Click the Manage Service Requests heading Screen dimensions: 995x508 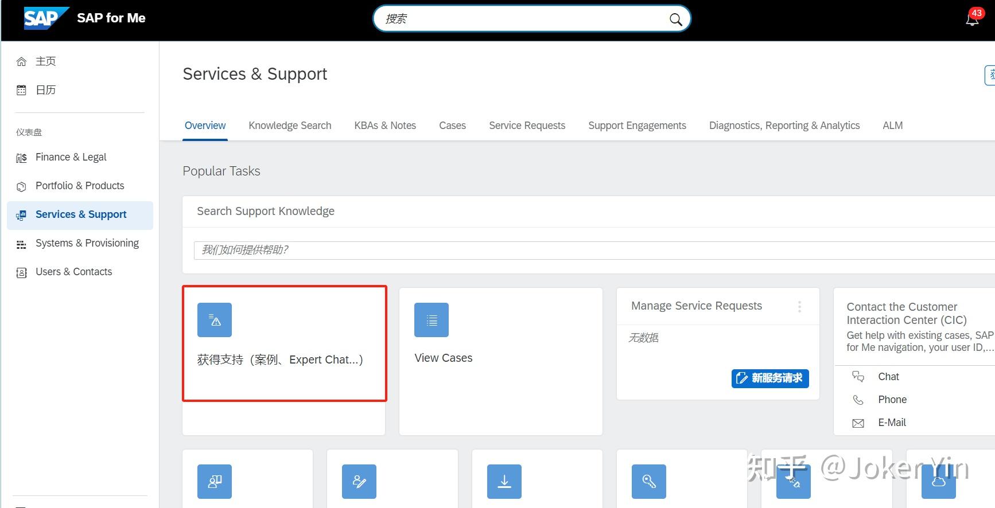pos(697,306)
